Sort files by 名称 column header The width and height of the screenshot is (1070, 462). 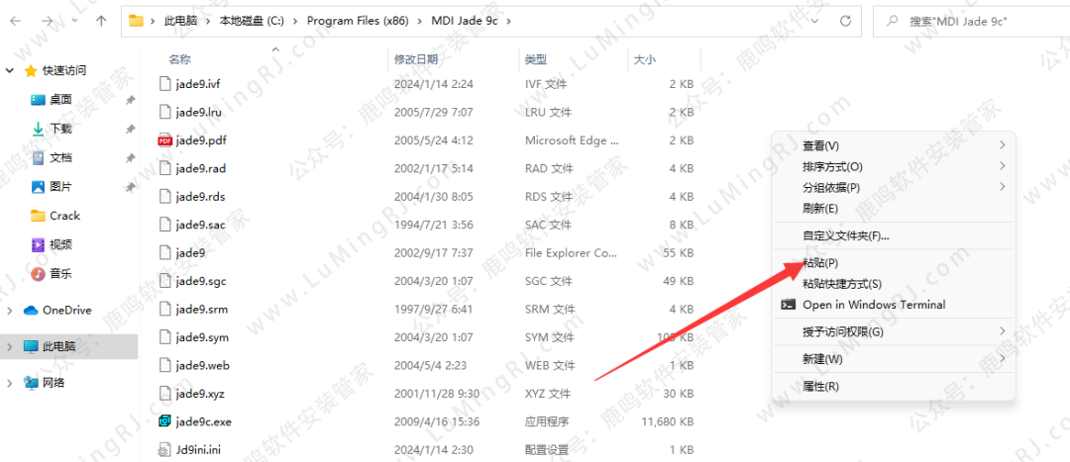coord(180,60)
